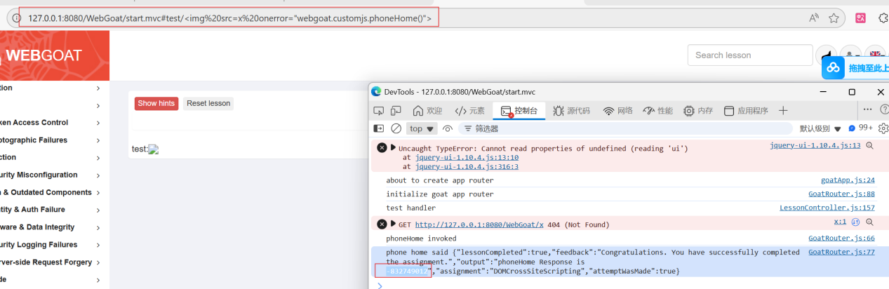
Task: Click the site information icon in address bar
Action: [x=18, y=18]
